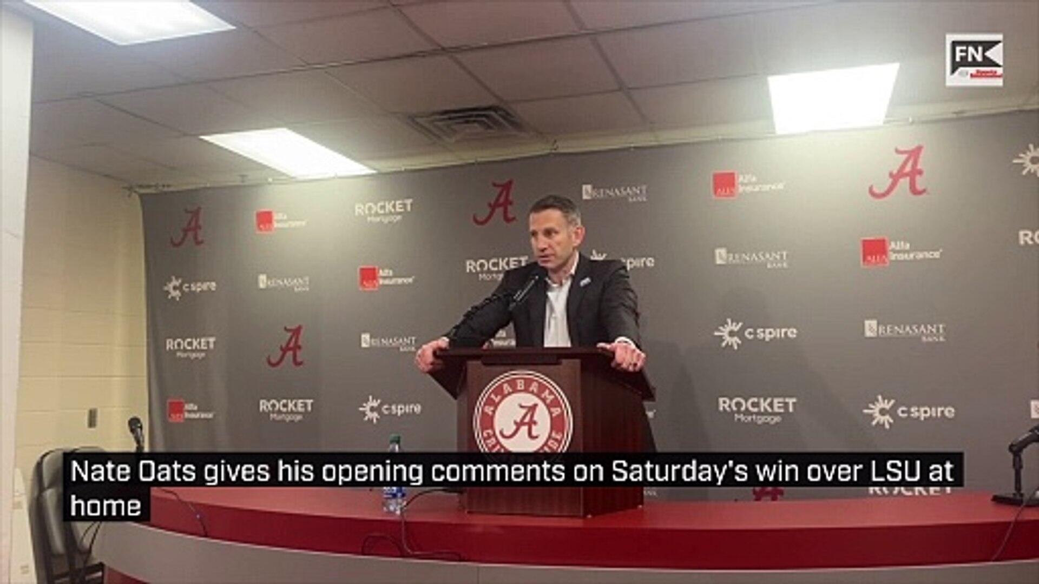The width and height of the screenshot is (1039, 584).
Task: Click the FN watermark logo
Action: pyautogui.click(x=974, y=60)
